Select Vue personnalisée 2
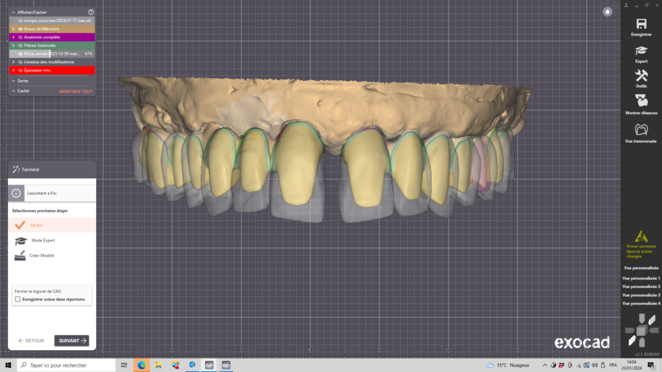 (x=641, y=286)
